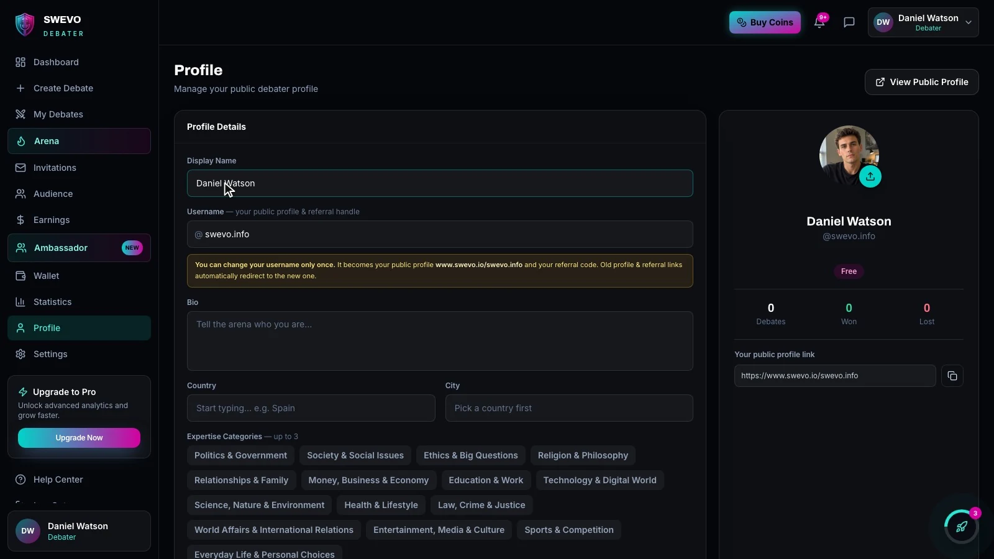
Task: Click the Help Center question icon
Action: click(x=21, y=479)
